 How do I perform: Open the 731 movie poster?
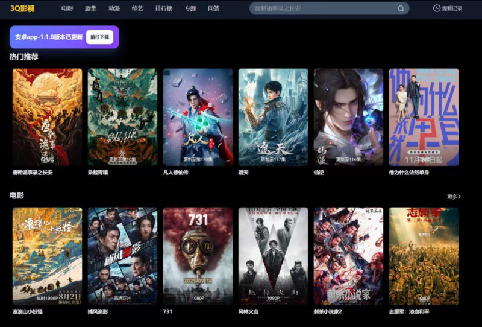[198, 256]
